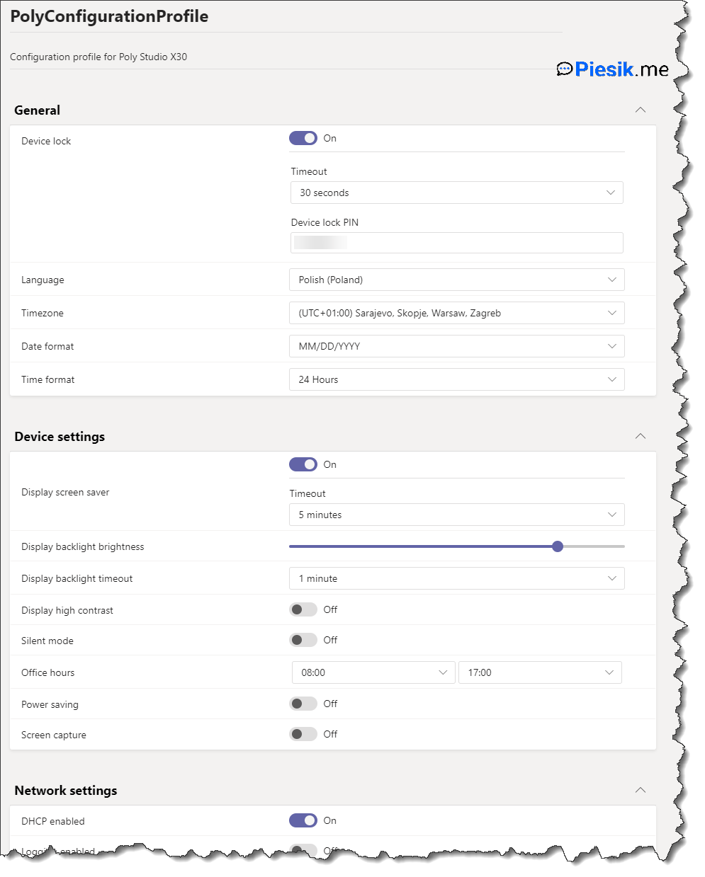
Task: Open Office hours end time 17:00
Action: point(540,672)
